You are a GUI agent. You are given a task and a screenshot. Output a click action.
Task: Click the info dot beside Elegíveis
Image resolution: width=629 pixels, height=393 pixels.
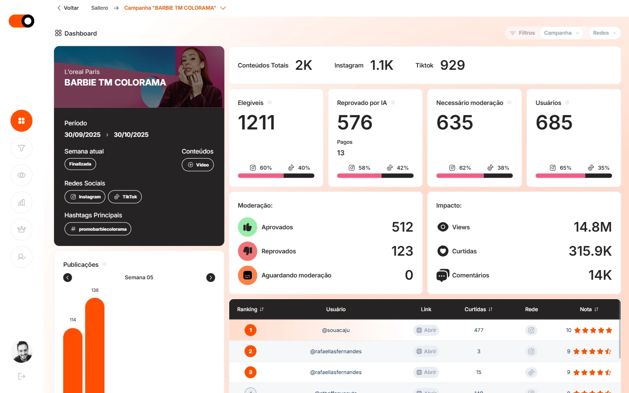(269, 103)
